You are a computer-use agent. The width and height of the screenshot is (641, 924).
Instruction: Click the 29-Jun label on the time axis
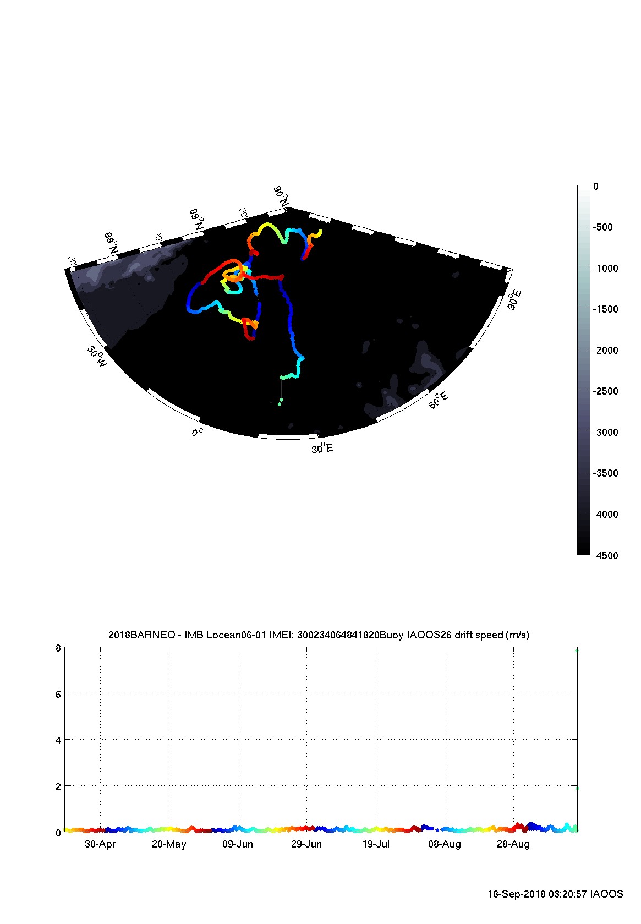pyautogui.click(x=306, y=844)
